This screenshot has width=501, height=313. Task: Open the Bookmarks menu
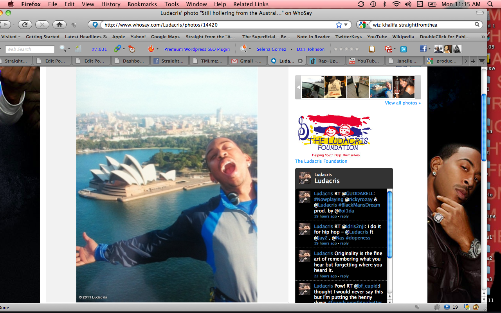(142, 4)
